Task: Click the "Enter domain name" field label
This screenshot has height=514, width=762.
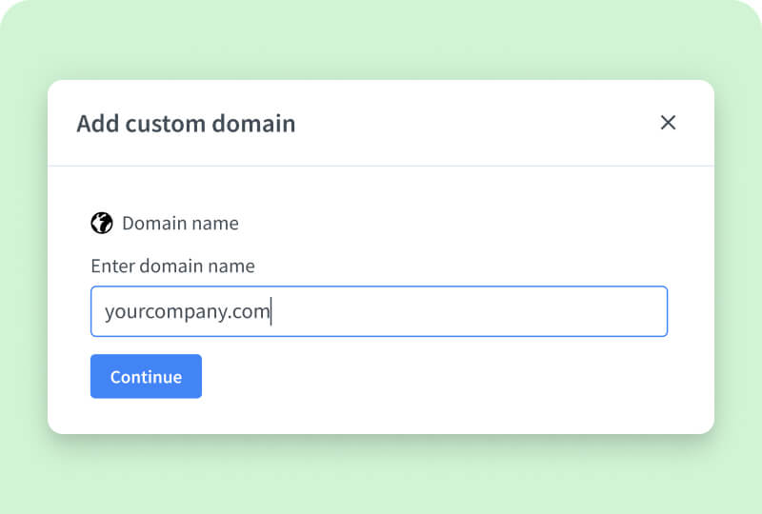Action: pyautogui.click(x=172, y=266)
